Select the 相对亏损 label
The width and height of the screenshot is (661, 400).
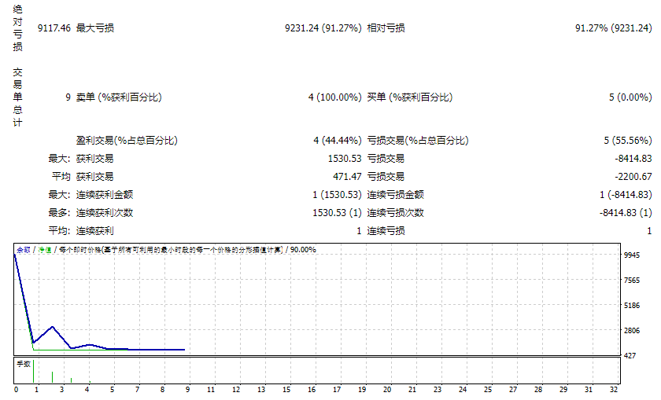tap(386, 28)
